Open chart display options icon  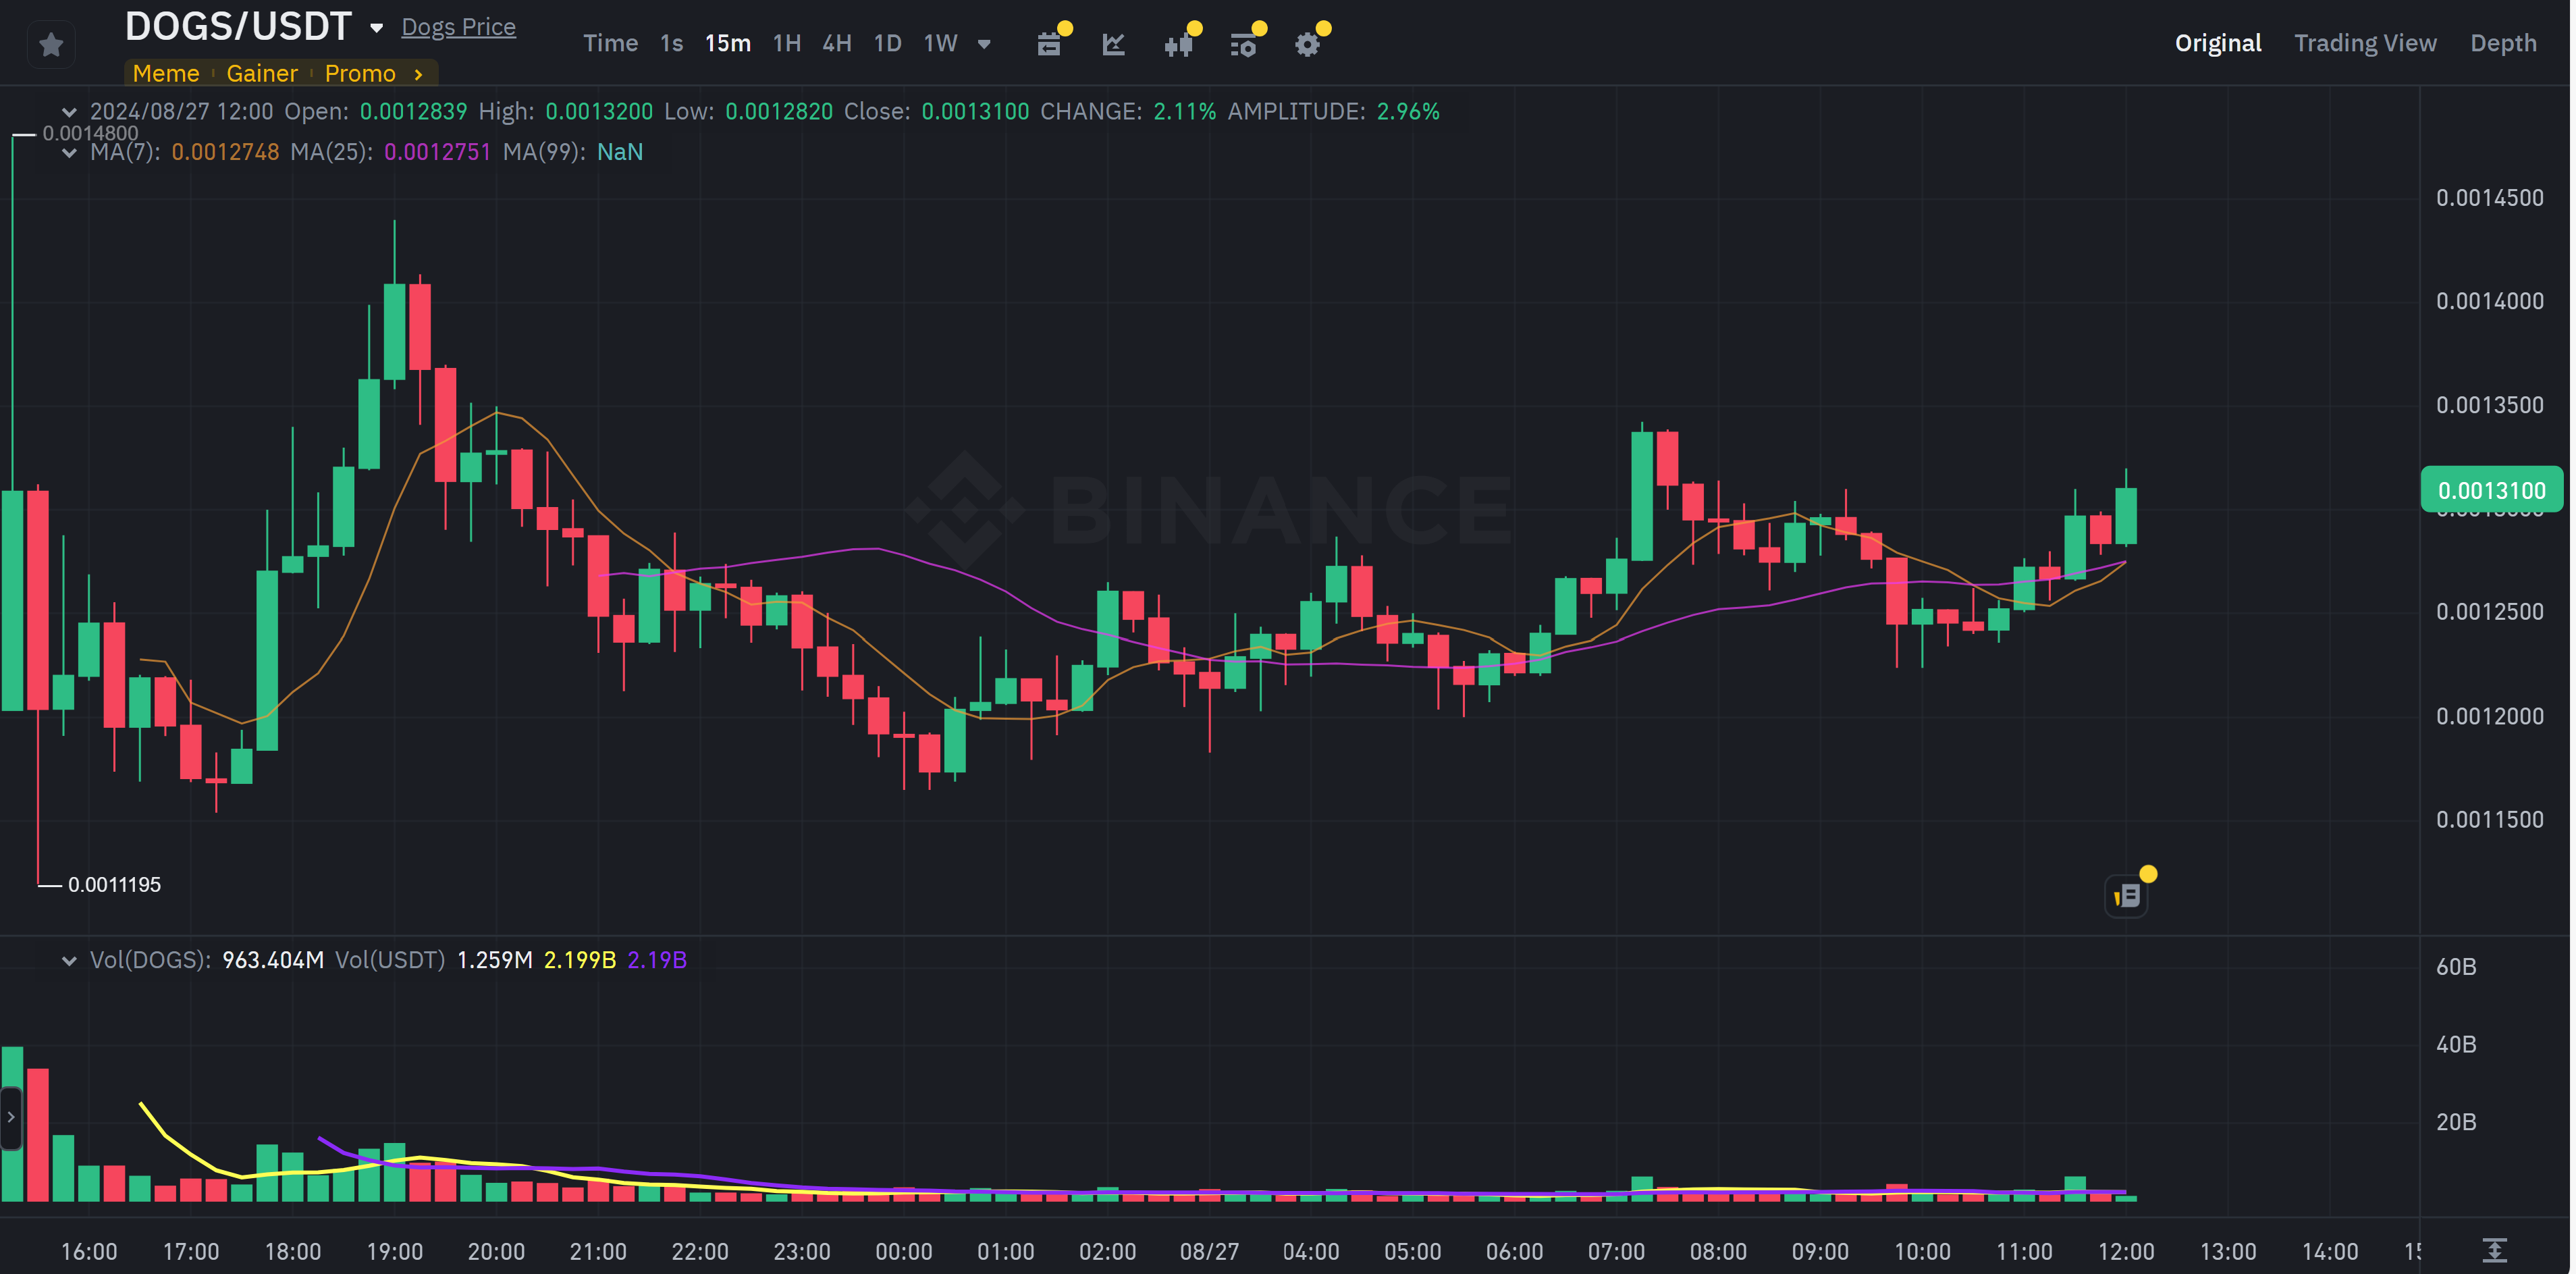(1243, 44)
